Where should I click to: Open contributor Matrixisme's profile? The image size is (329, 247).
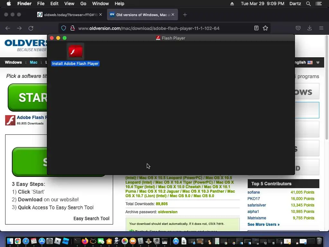pos(257,218)
